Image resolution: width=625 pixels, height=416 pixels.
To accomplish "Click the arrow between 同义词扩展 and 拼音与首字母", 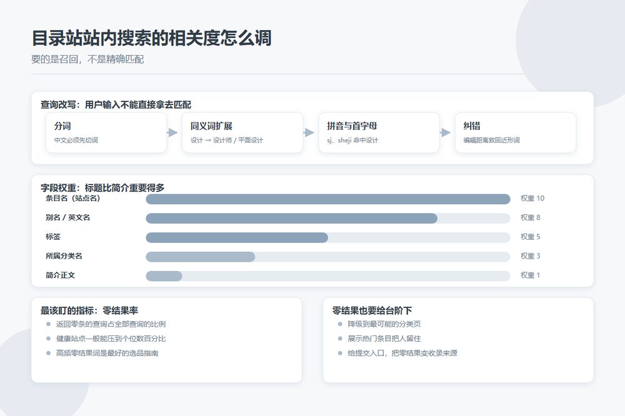I will point(309,132).
